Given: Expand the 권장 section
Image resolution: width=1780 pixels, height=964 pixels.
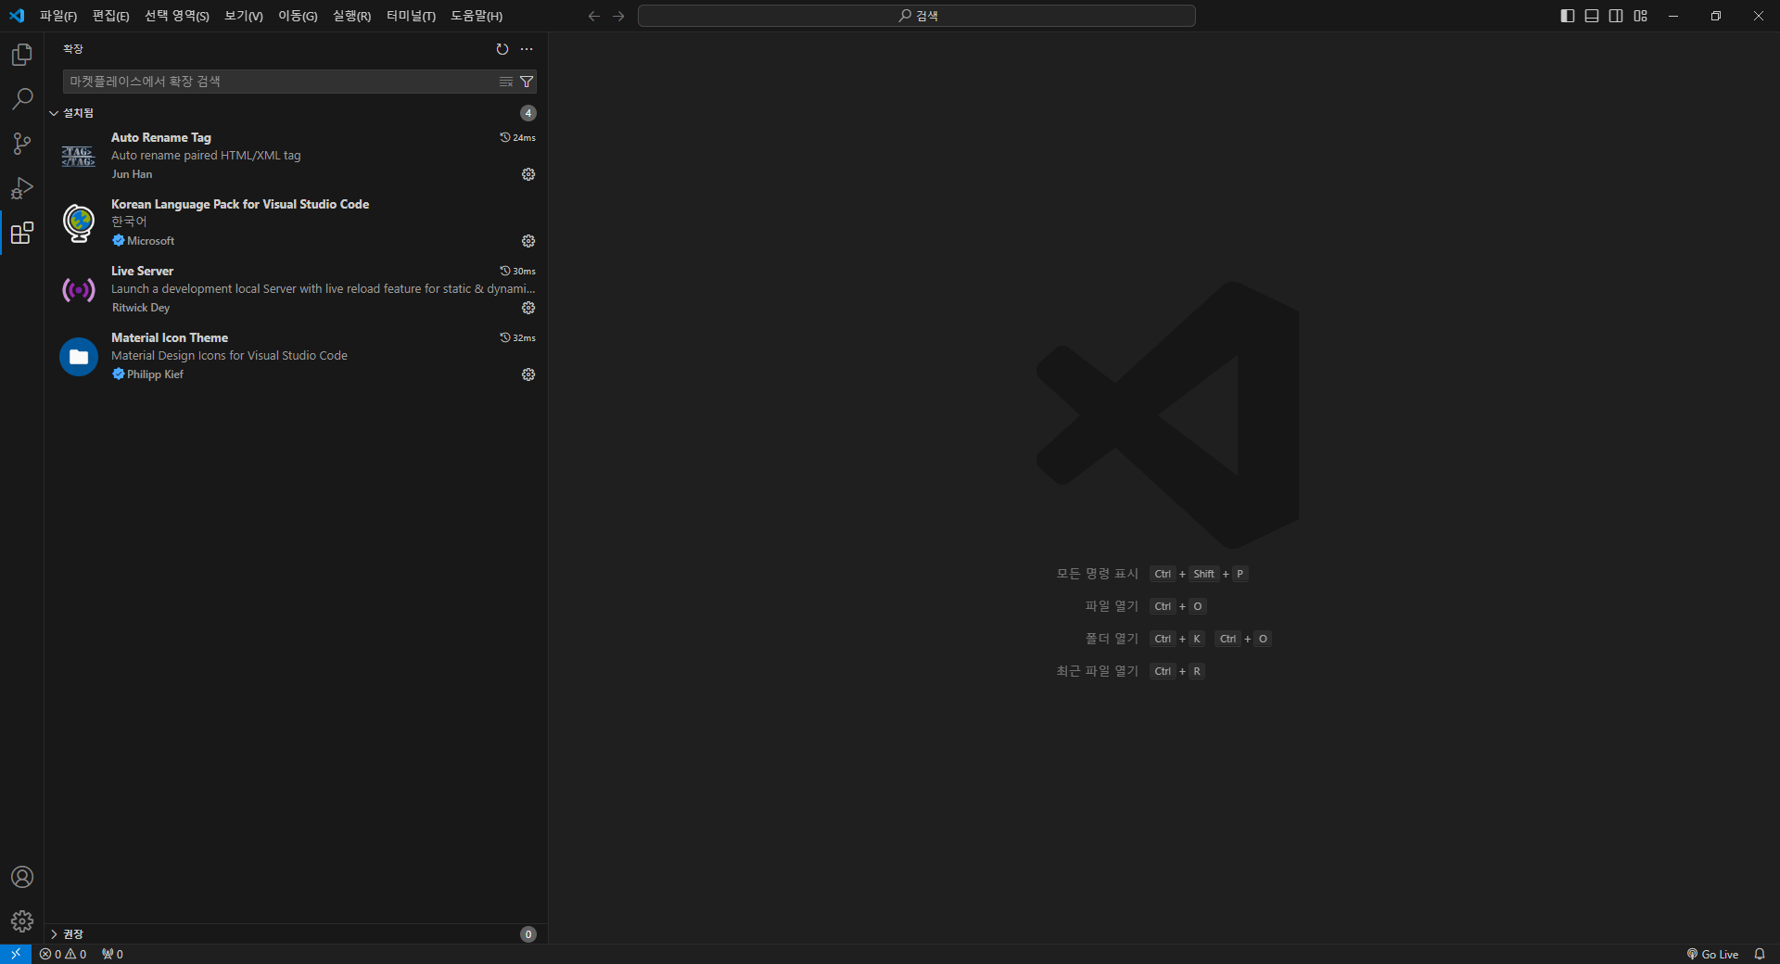Looking at the screenshot, I should tap(296, 934).
